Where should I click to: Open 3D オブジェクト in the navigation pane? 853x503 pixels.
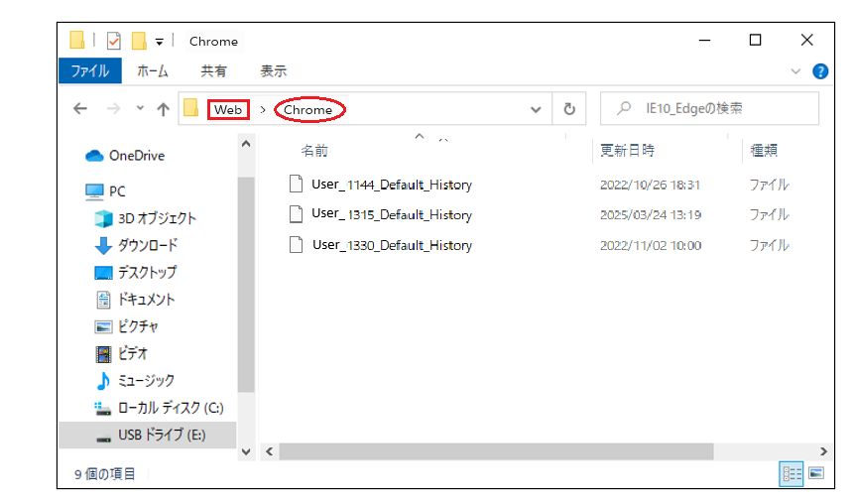coord(145,218)
